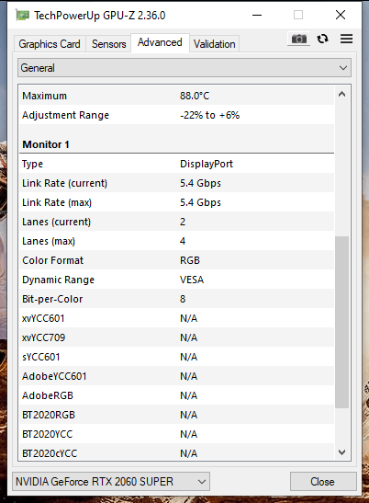The width and height of the screenshot is (369, 503).
Task: Open the hamburger menu icon
Action: click(x=346, y=39)
